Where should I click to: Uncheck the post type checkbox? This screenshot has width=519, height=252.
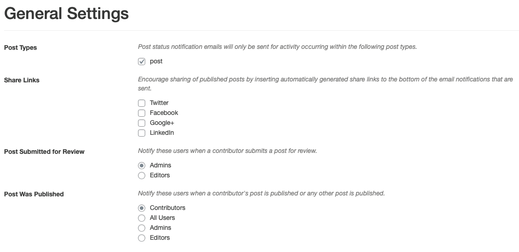pyautogui.click(x=142, y=62)
